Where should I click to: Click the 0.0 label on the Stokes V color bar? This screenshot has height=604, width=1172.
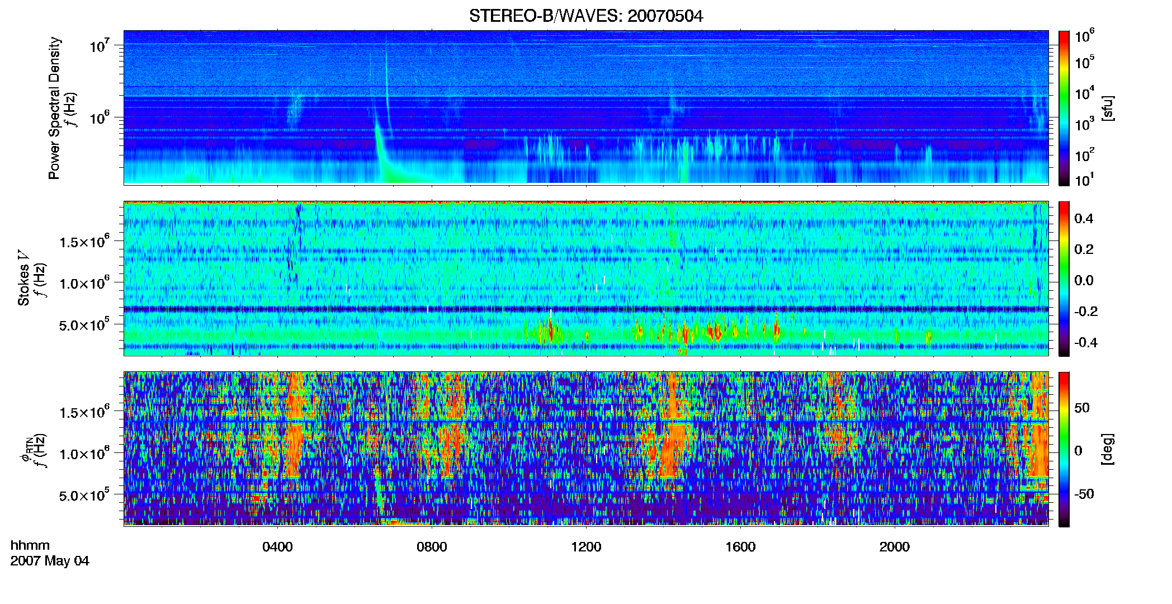1084,280
